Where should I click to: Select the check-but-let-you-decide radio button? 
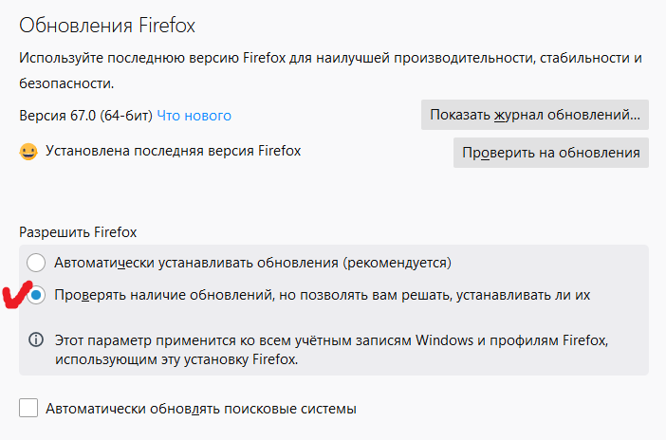36,295
